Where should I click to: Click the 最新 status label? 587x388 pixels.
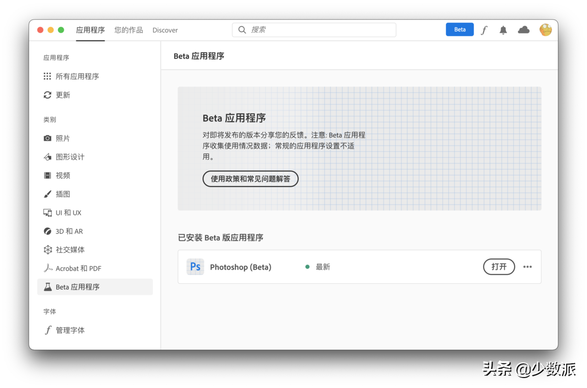323,267
